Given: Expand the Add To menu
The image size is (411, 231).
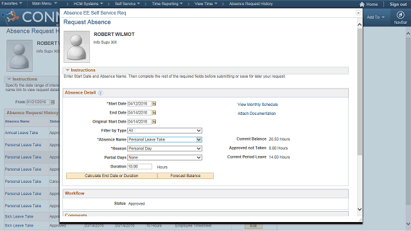Looking at the screenshot, I should 376,17.
